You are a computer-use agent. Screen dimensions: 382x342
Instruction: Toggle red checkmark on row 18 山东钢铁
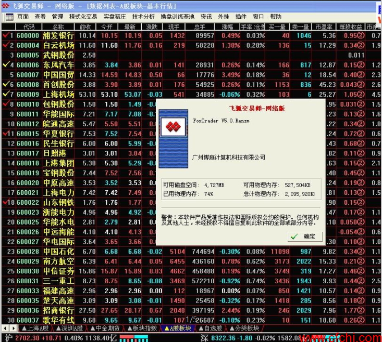point(6,202)
